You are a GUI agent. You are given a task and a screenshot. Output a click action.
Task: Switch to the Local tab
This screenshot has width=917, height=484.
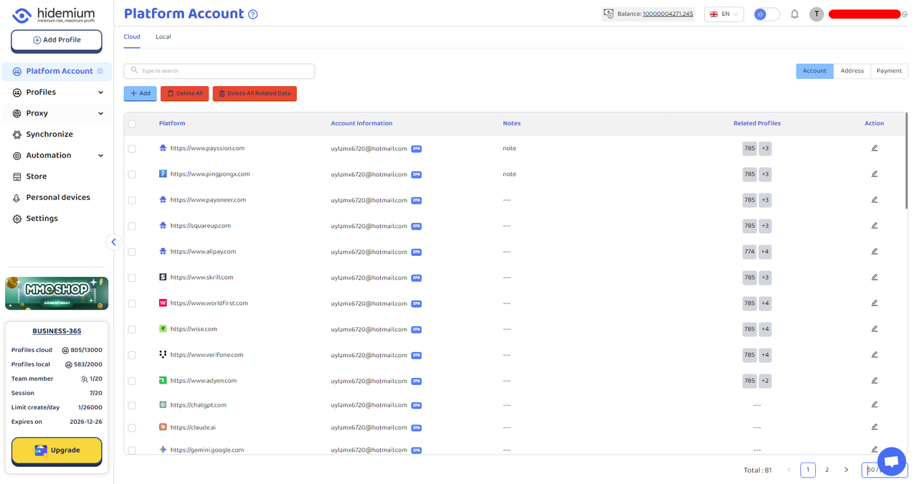coord(163,37)
